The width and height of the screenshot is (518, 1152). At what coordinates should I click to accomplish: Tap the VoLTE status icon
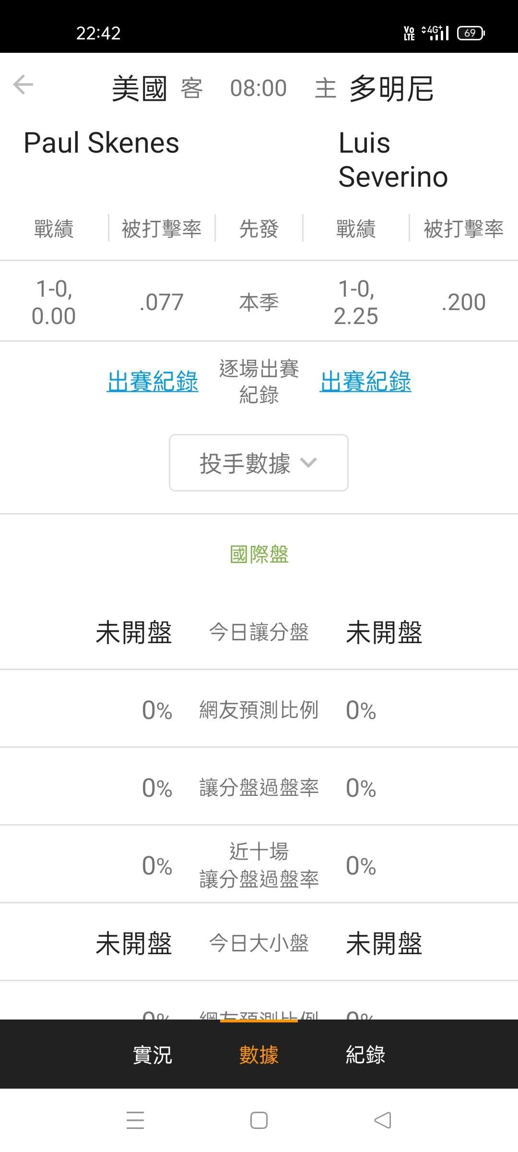click(409, 33)
